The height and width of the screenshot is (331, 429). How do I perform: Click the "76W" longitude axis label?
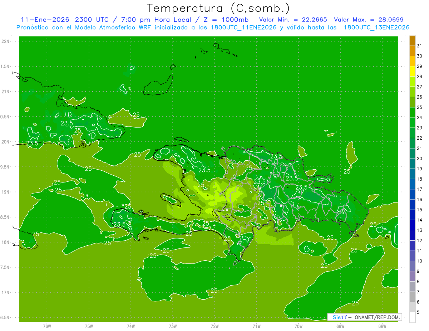point(47,326)
